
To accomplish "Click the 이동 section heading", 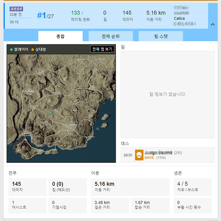I will (95, 173).
